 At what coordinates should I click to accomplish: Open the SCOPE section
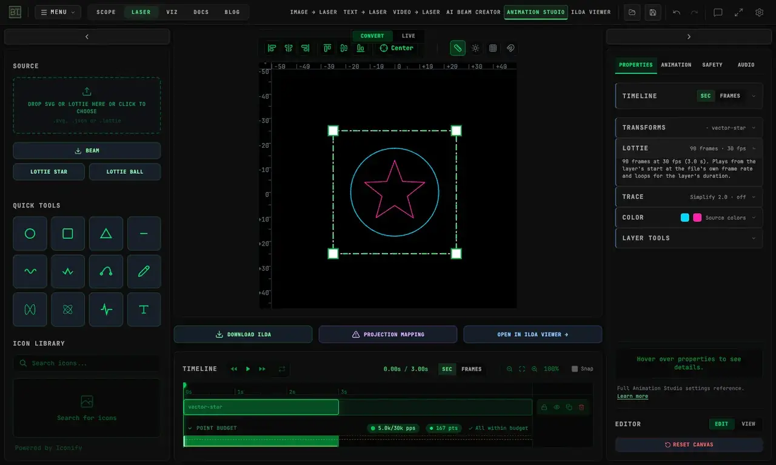(106, 12)
